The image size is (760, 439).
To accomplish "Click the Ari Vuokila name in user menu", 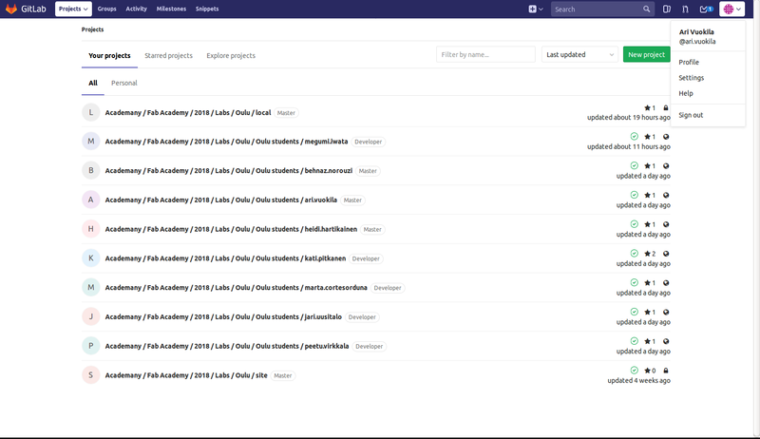I will pyautogui.click(x=696, y=31).
